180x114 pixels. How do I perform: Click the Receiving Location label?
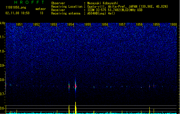[67, 7]
